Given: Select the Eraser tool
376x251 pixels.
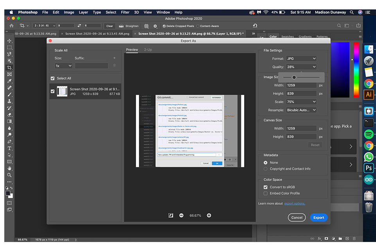Looking at the screenshot, I should tap(9, 115).
